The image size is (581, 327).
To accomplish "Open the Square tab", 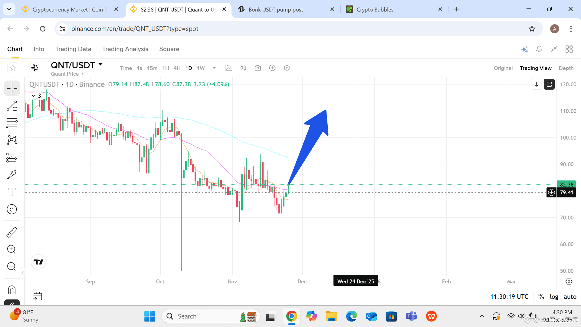I will (x=169, y=49).
